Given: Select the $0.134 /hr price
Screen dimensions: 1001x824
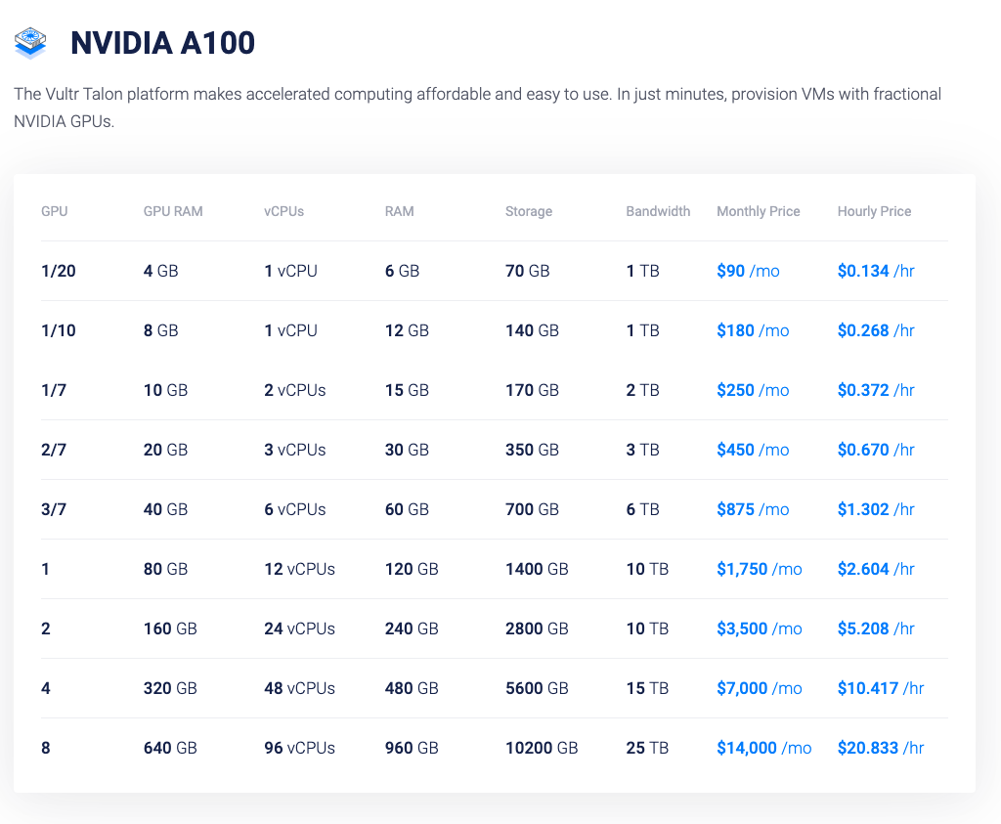Looking at the screenshot, I should (875, 271).
